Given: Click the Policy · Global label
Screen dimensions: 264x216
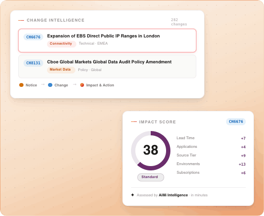Looking at the screenshot, I should pos(90,70).
